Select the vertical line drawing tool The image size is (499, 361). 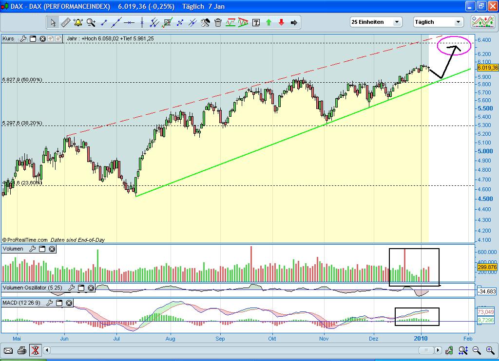click(141, 22)
